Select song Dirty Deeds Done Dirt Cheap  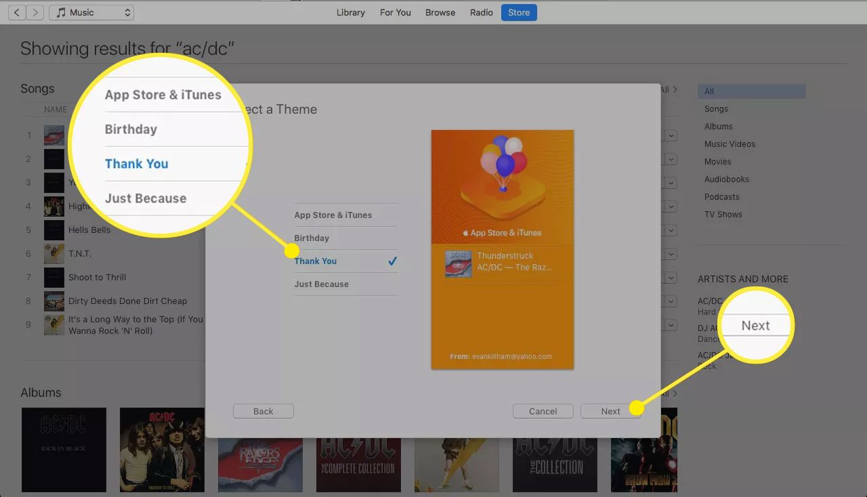coord(127,301)
